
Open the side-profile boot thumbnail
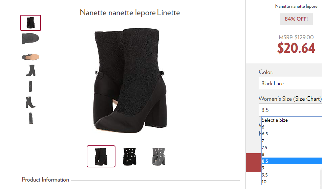click(x=30, y=71)
